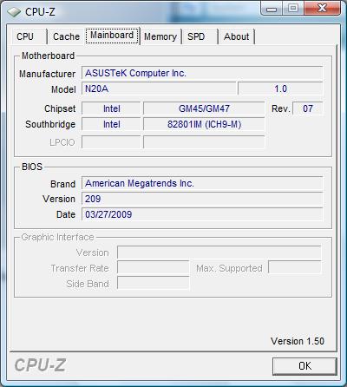Close the CPU-Z window
This screenshot has height=387, width=347.
click(322, 8)
